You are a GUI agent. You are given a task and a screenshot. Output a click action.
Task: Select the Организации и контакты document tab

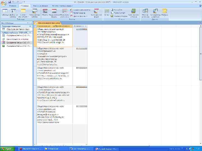[47, 23]
